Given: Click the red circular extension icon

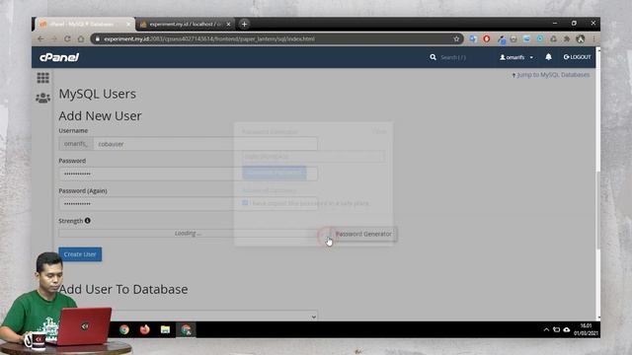Looking at the screenshot, I should click(487, 39).
